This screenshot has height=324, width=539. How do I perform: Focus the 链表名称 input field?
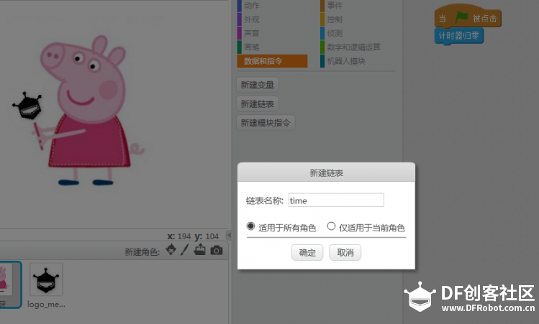[x=336, y=200]
